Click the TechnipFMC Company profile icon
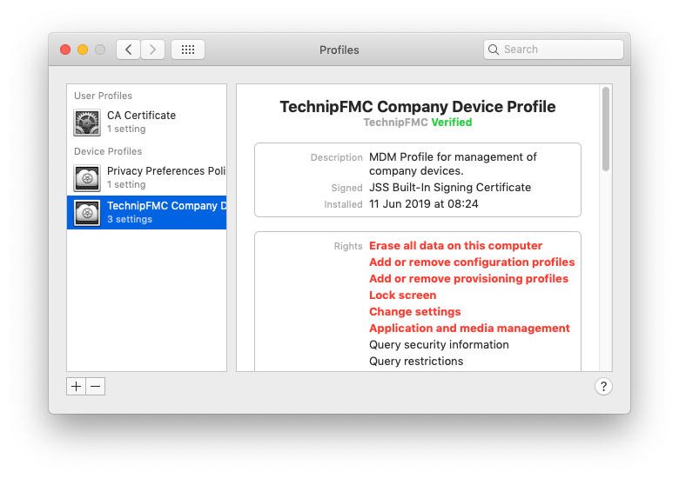The width and height of the screenshot is (679, 478). (87, 213)
